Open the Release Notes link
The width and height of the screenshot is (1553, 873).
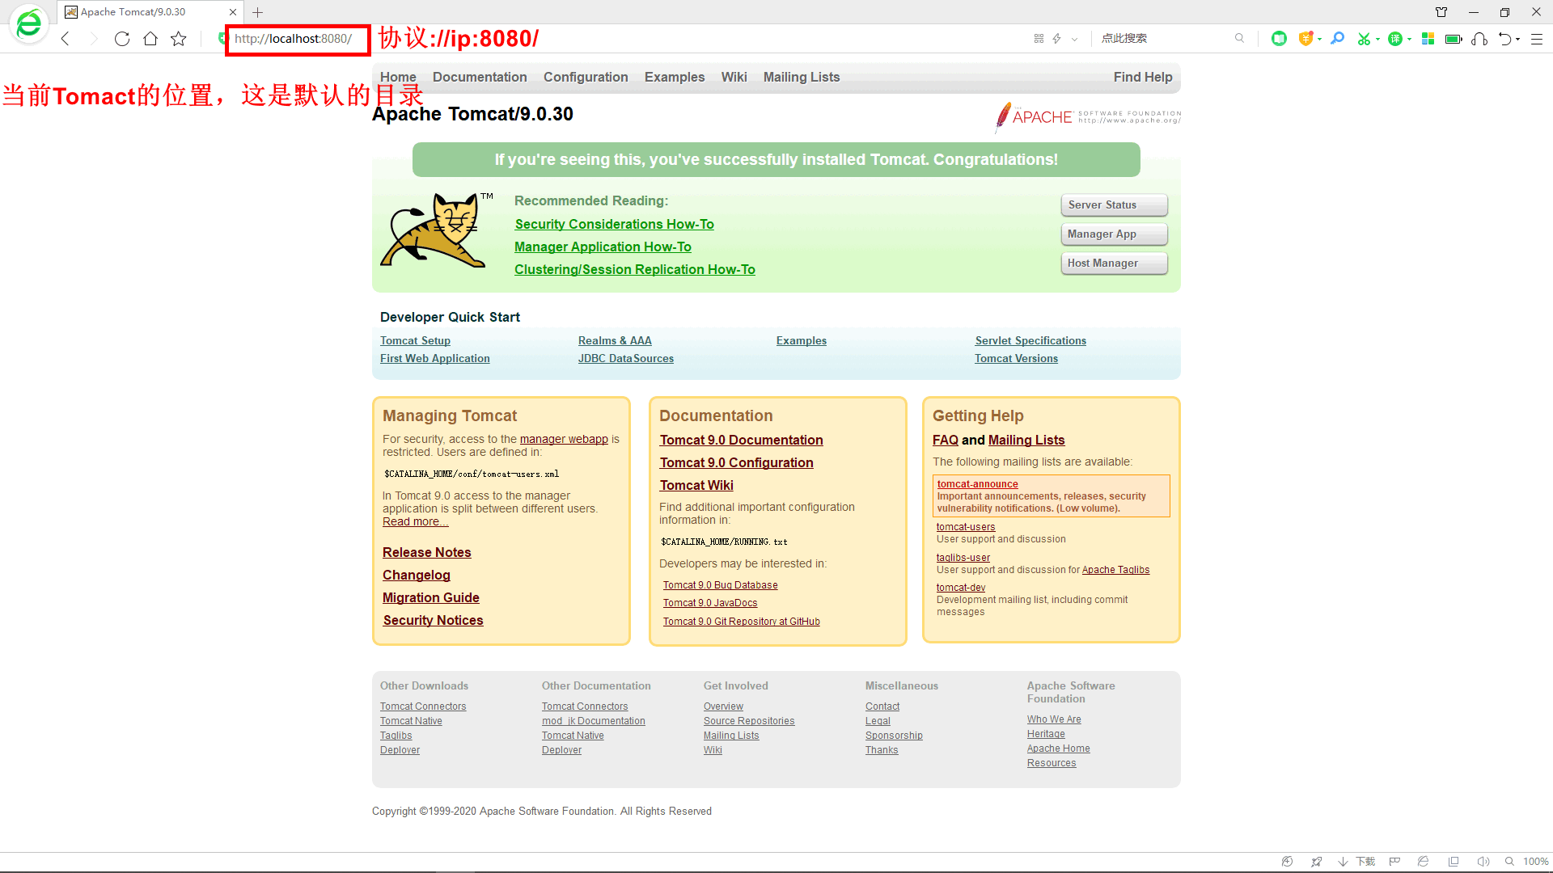(426, 552)
